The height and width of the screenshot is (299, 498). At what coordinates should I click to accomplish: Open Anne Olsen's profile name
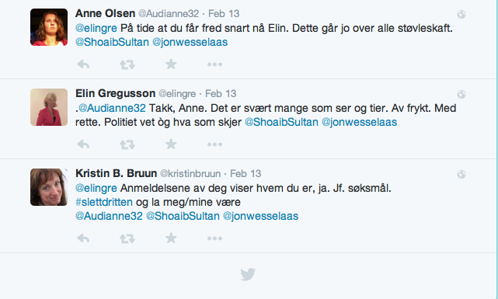pyautogui.click(x=105, y=13)
